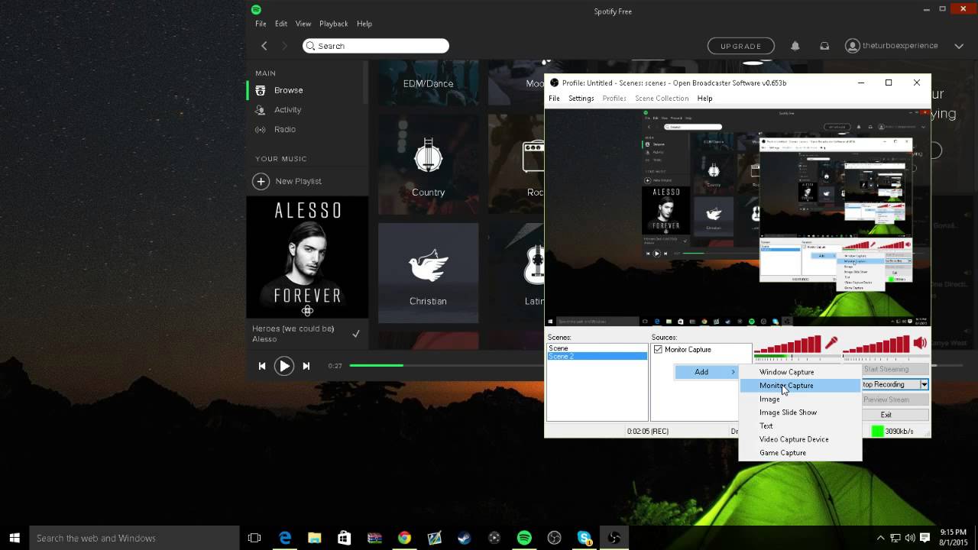Viewport: 978px width, 550px height.
Task: Select Browse in Spotify sidebar
Action: [x=288, y=90]
